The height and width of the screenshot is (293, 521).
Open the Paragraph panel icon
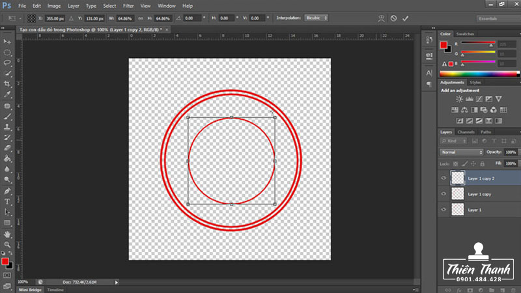coord(429,84)
